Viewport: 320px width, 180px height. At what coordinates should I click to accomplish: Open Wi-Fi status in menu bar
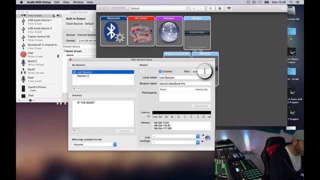260,2
